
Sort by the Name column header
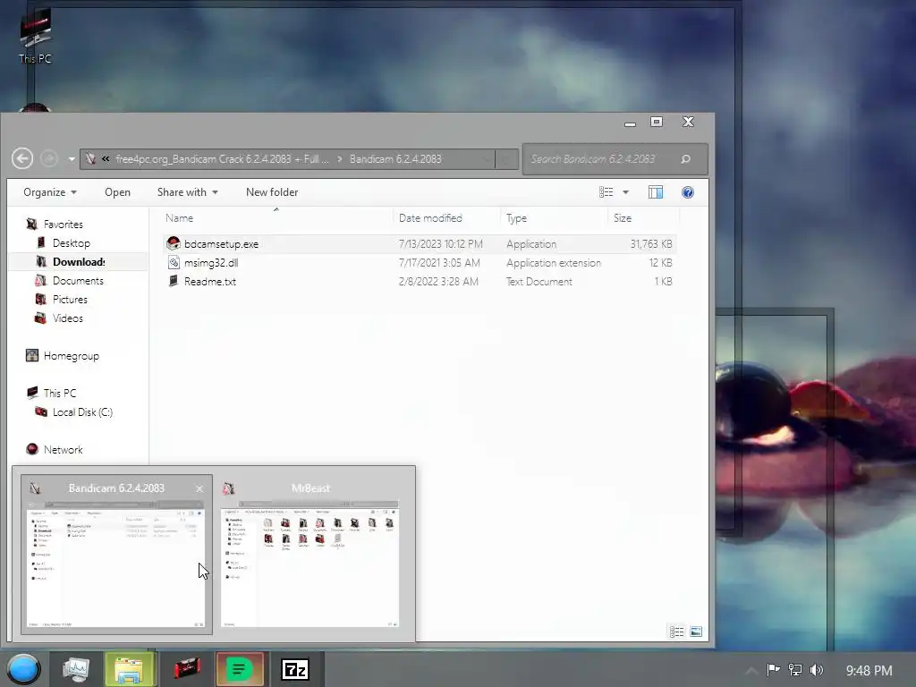point(179,218)
